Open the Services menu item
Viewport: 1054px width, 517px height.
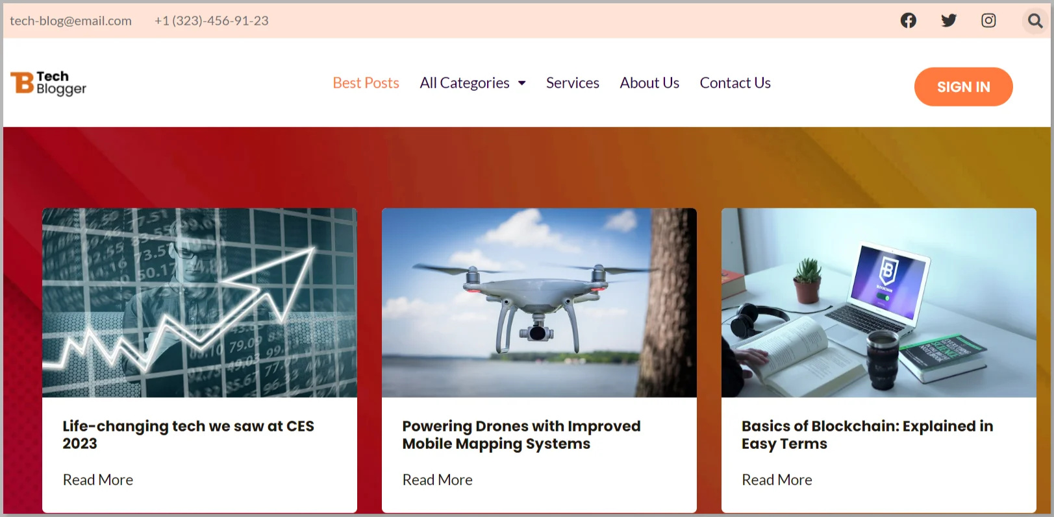click(x=572, y=83)
